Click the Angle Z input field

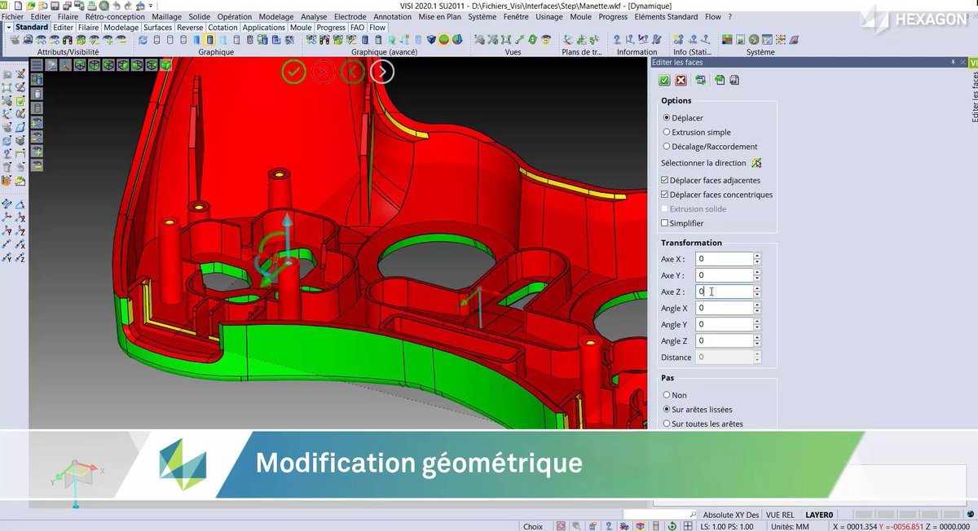click(725, 340)
